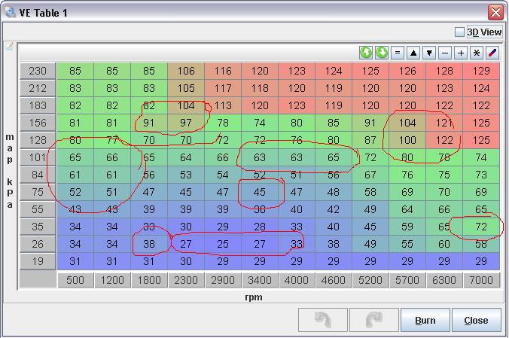The image size is (509, 338).
Task: Enable the 3D View checkbox
Action: tap(459, 32)
